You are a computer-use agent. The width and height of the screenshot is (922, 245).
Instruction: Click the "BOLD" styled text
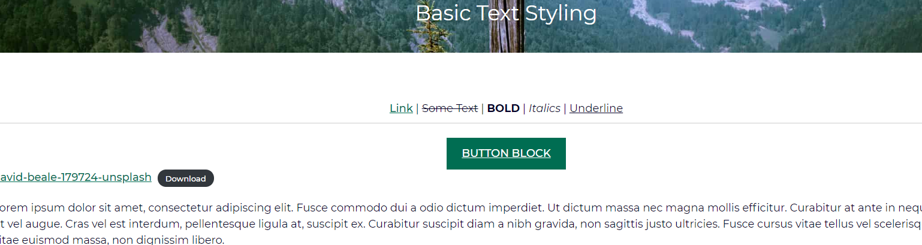503,108
